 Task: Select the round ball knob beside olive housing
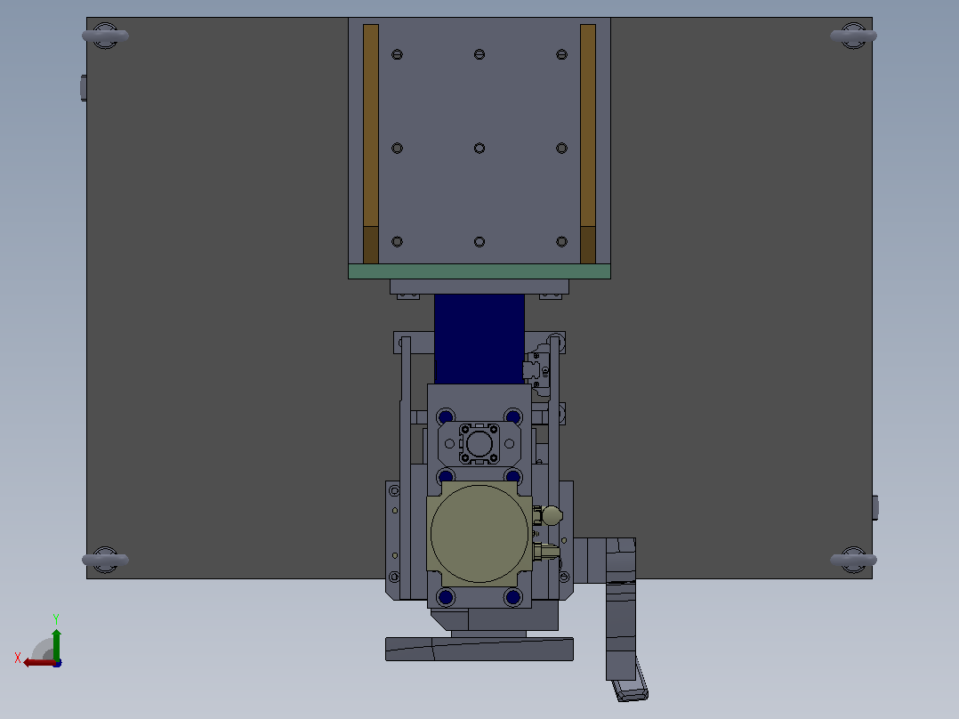pos(552,516)
